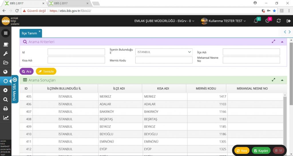The height and width of the screenshot is (156, 293).
Task: Sort by KISA ADI column header
Action: click(164, 88)
